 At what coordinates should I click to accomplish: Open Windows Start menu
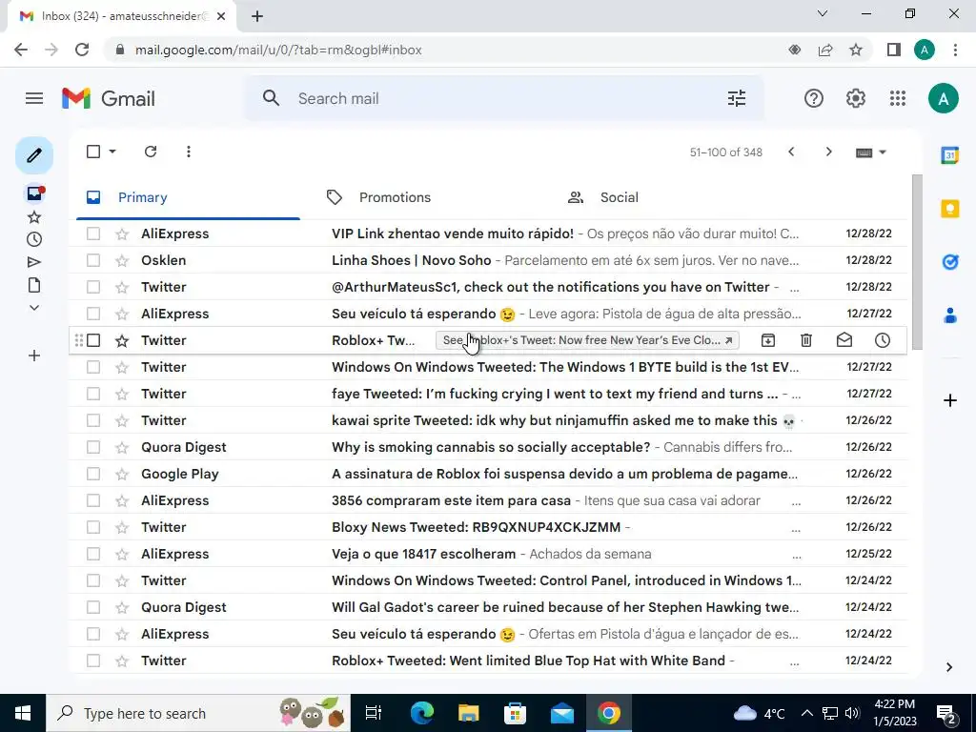pyautogui.click(x=23, y=713)
